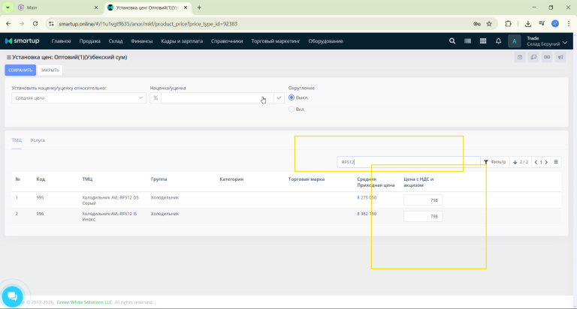Click the smartup logo
This screenshot has width=577, height=309.
22,40
